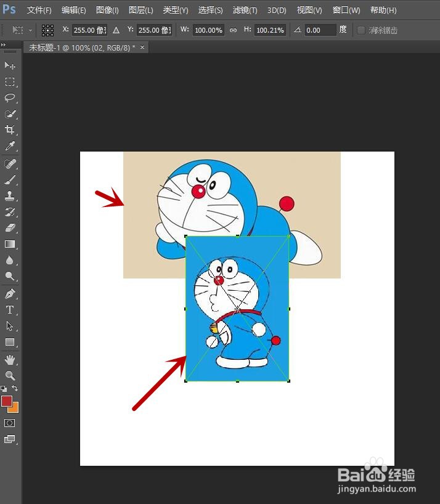Switch to the 未标题-1 document tab
440x504 pixels.
click(82, 48)
